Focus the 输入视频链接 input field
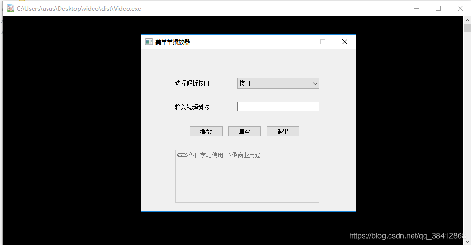Viewport: 471px width, 245px height. coord(278,107)
